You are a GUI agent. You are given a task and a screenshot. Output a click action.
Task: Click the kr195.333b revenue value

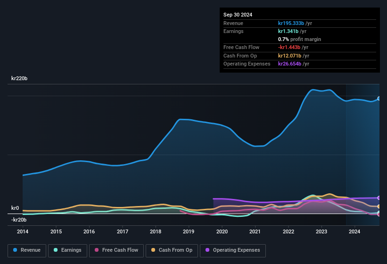(x=291, y=23)
